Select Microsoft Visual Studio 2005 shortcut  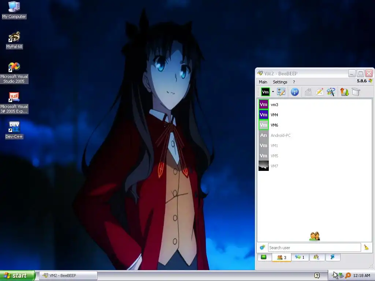click(x=14, y=73)
